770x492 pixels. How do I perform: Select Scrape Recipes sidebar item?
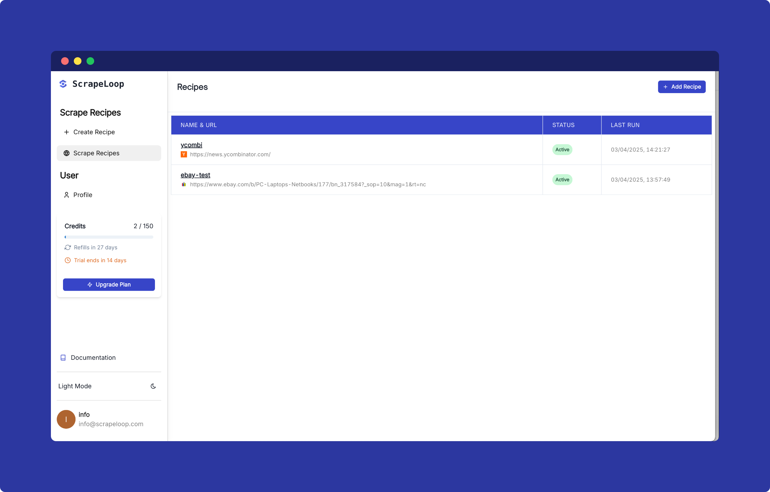click(109, 153)
